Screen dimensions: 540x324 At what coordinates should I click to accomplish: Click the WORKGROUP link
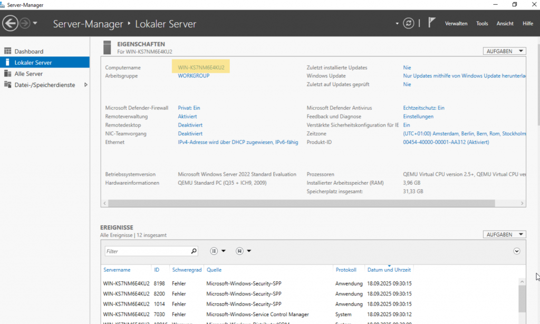pos(194,76)
